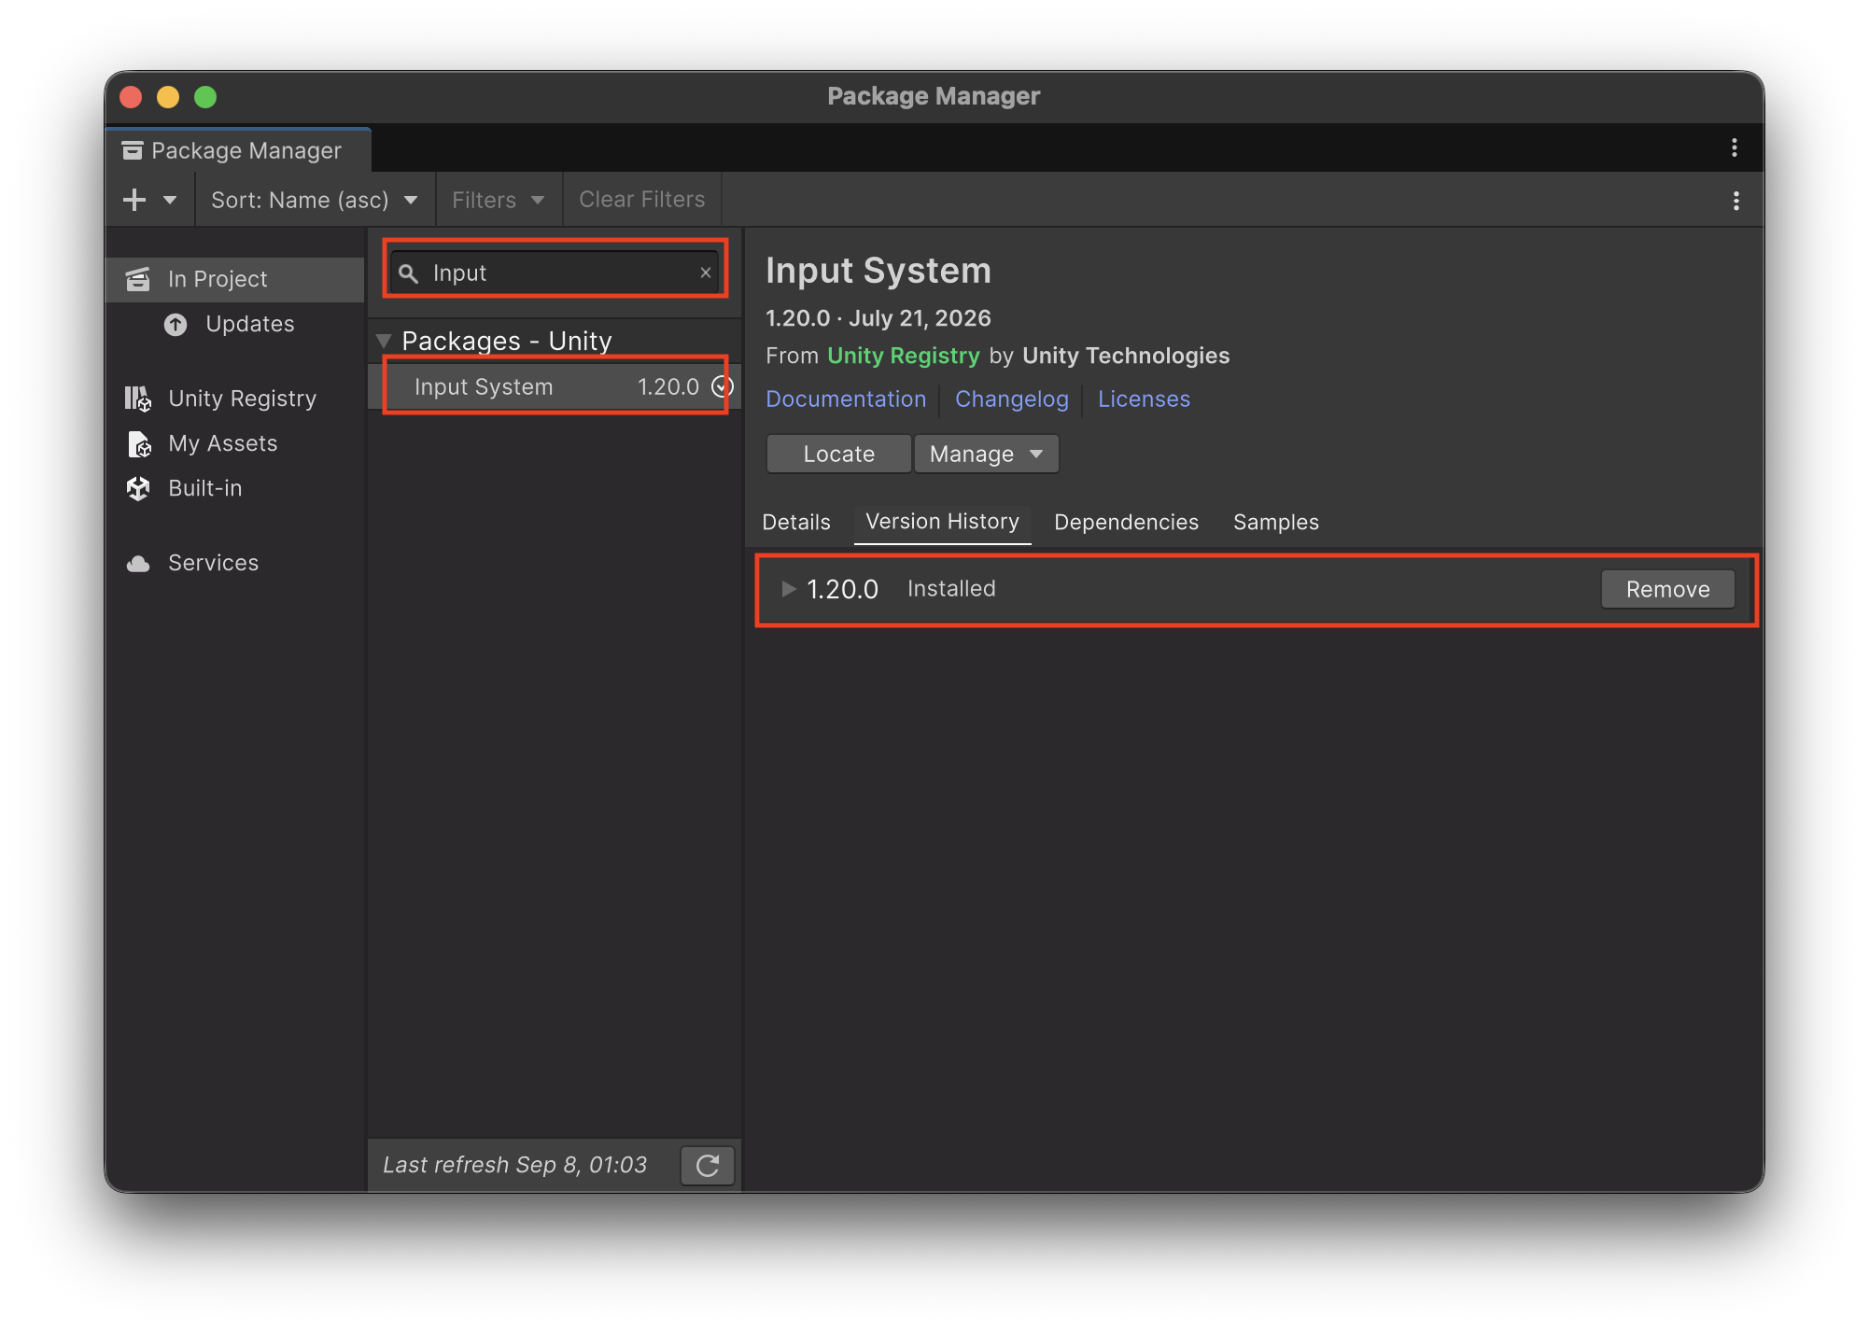Click the Unity Registry books icon
Viewport: 1869px width, 1331px height.
click(x=138, y=399)
